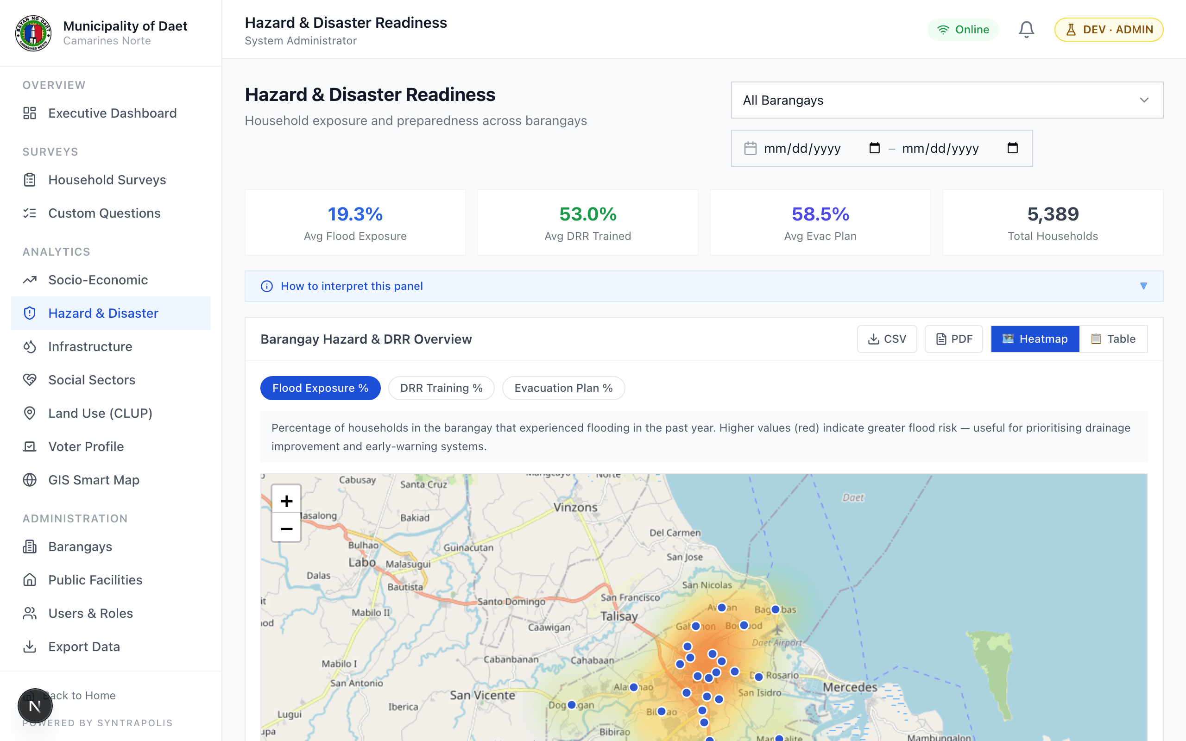
Task: Click the notification bell icon
Action: coord(1026,29)
